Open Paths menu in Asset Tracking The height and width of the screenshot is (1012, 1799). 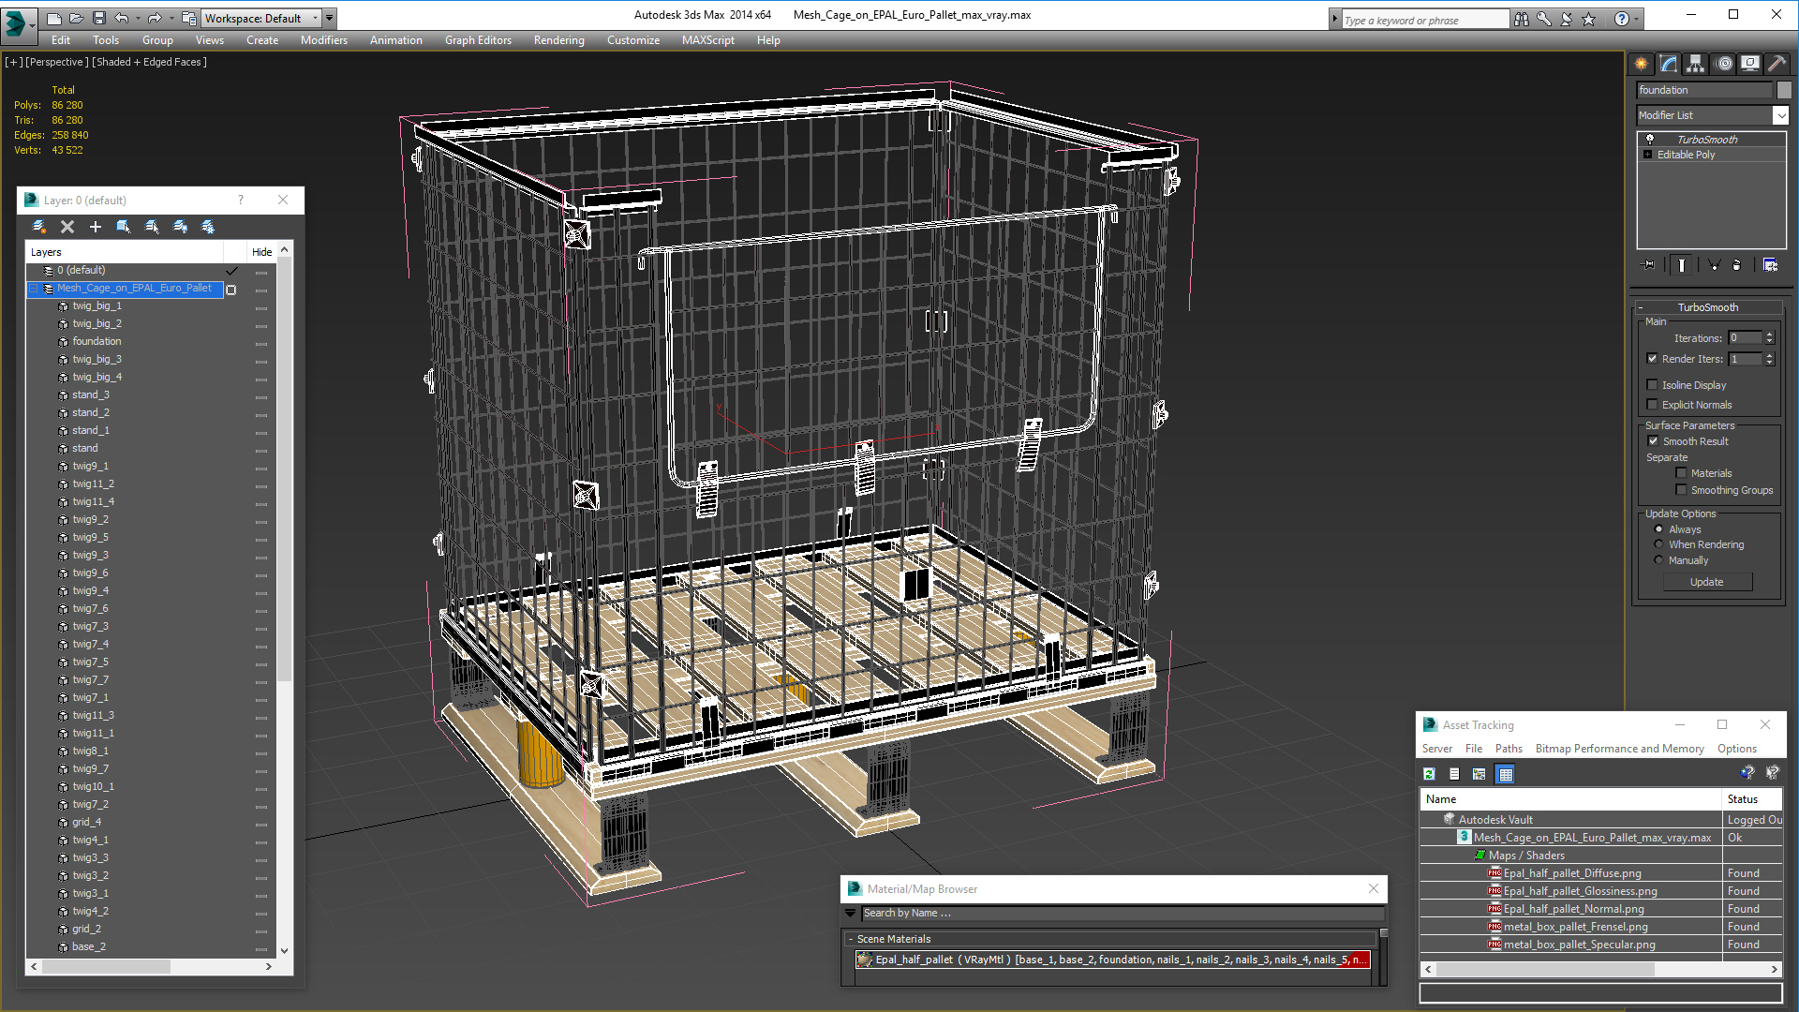[1509, 749]
